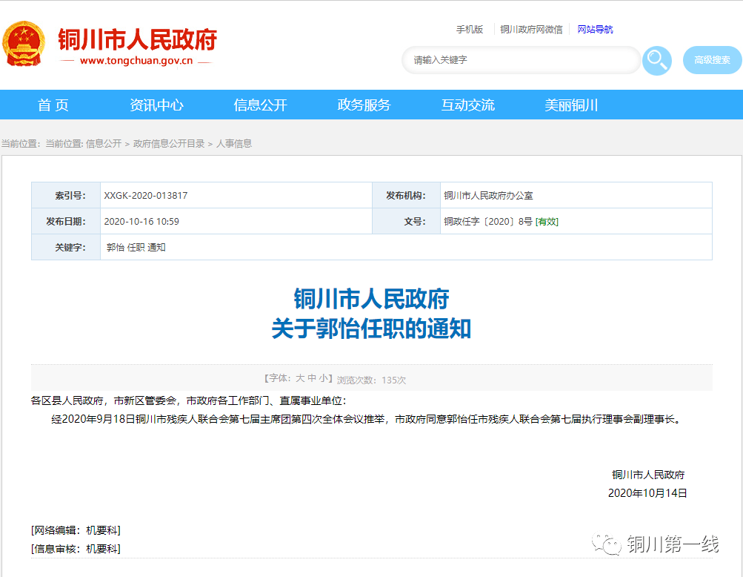Open 铜川政府网微信 link
This screenshot has width=743, height=577.
tap(531, 30)
